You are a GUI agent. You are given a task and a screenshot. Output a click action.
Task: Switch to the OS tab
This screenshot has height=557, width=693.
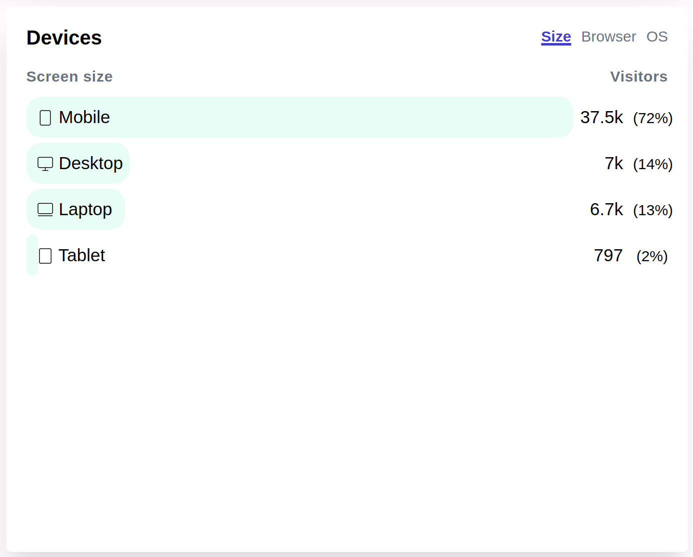[657, 37]
